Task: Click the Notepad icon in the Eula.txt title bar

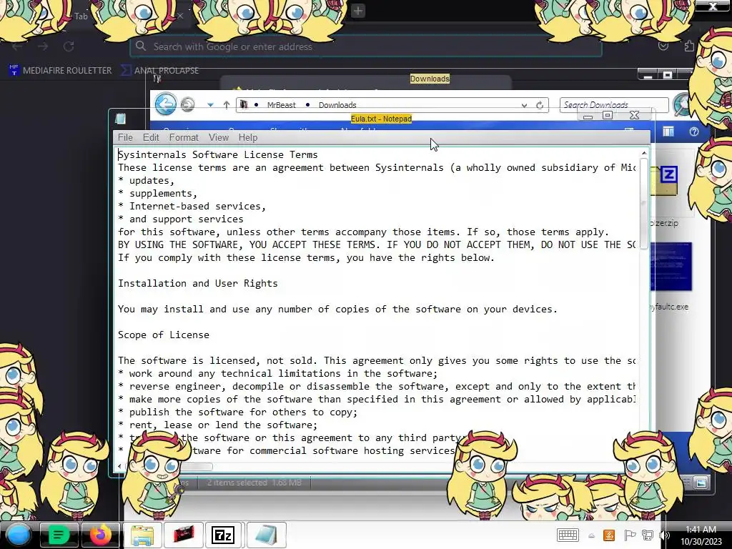Action: coord(120,119)
